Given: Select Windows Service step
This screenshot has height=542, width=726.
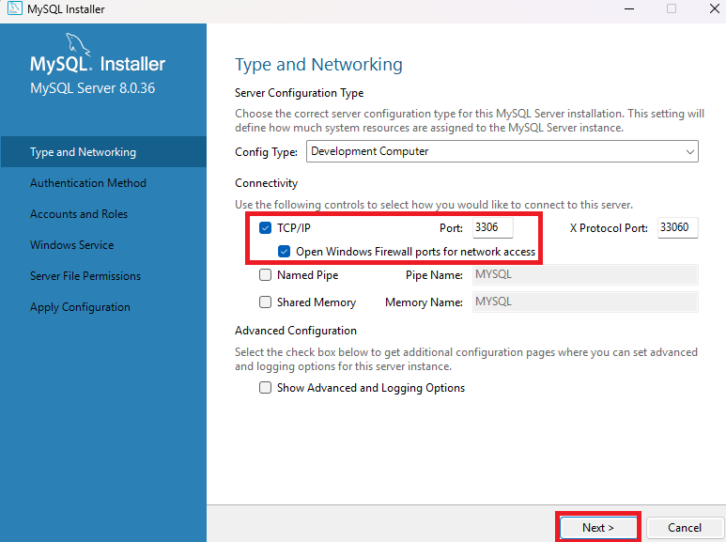Looking at the screenshot, I should 71,245.
